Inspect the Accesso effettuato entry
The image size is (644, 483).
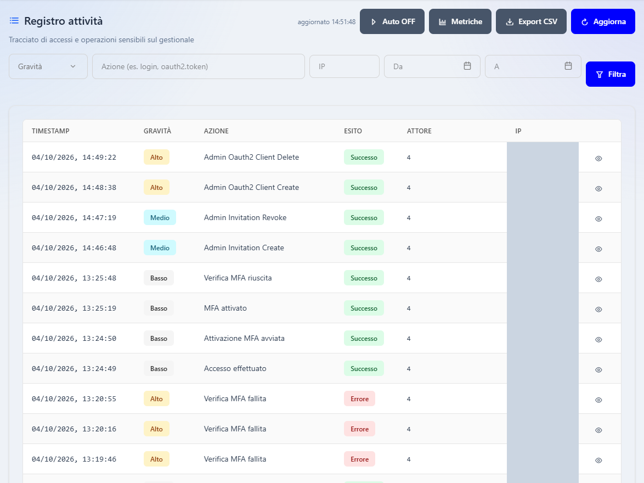coord(598,370)
